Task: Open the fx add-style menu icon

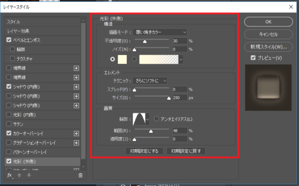Action: (x=10, y=176)
